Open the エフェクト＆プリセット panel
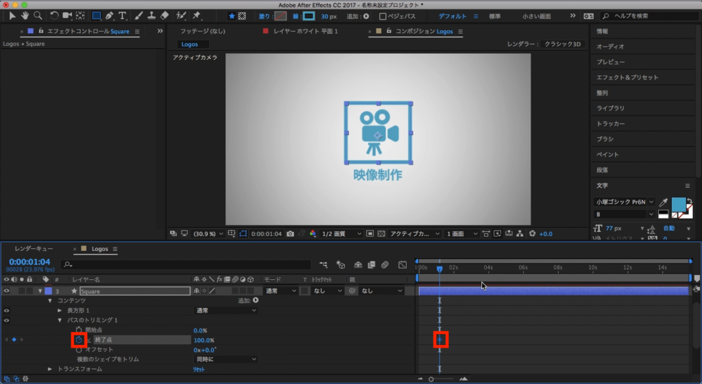Viewport: 702px width, 384px height. (x=627, y=77)
